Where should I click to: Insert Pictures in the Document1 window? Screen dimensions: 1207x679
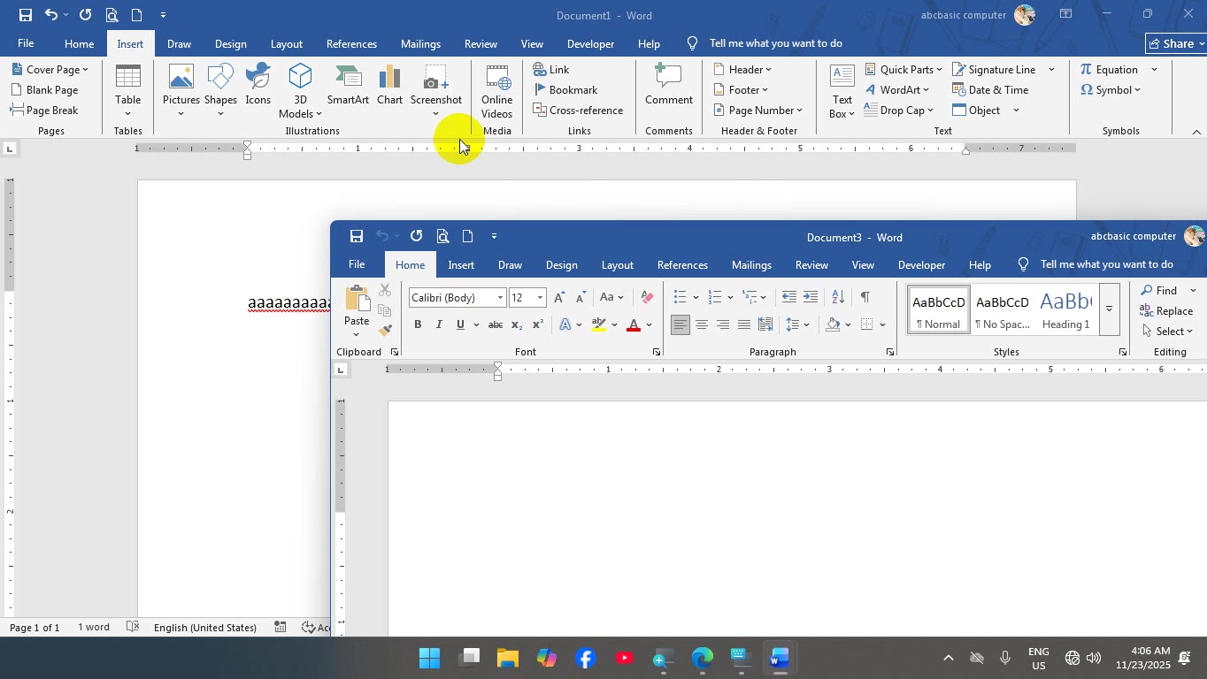coord(181,90)
